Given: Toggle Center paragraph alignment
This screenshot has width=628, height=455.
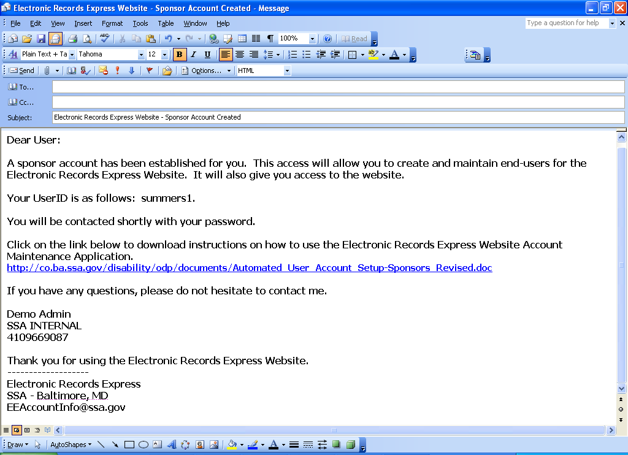Looking at the screenshot, I should 240,55.
